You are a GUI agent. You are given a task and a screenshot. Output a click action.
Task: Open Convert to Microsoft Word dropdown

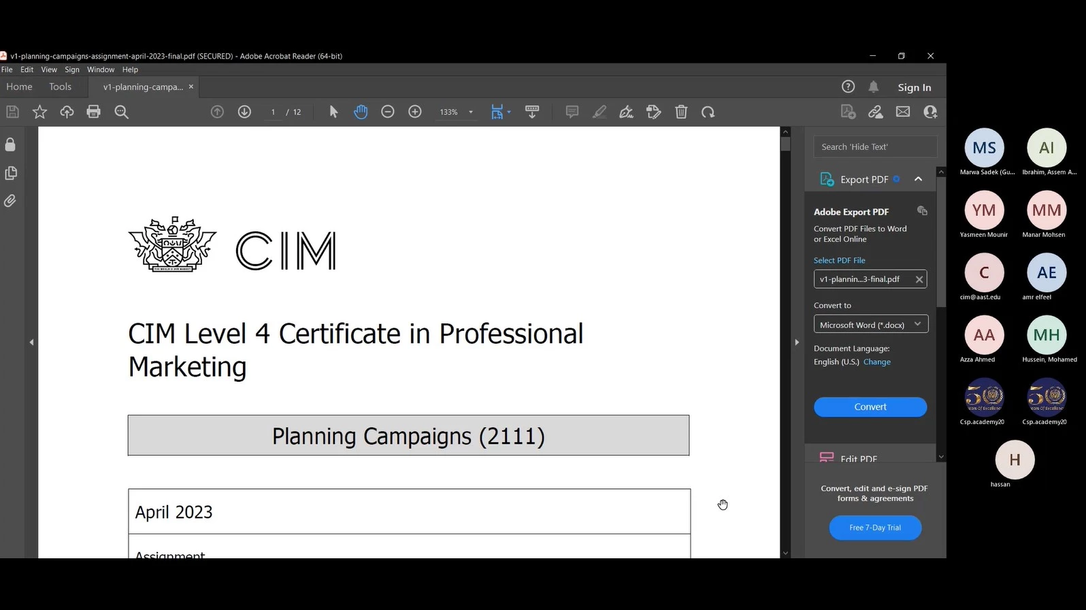(x=871, y=325)
